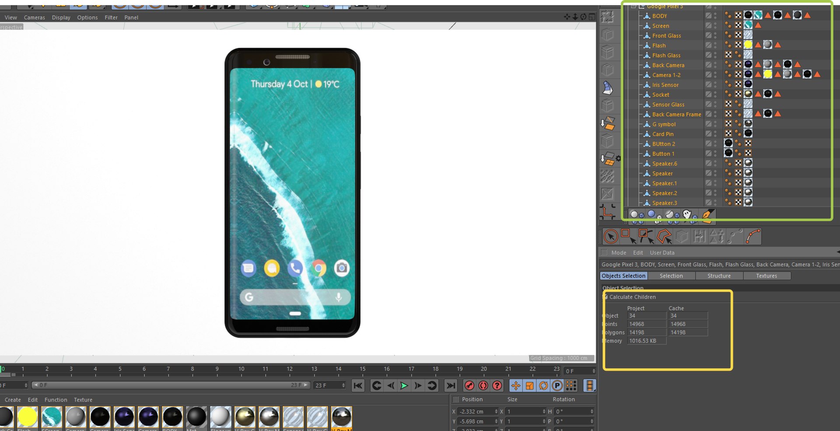Viewport: 840px width, 431px height.
Task: Open the Keyframe Selection question-mark button
Action: coord(497,386)
